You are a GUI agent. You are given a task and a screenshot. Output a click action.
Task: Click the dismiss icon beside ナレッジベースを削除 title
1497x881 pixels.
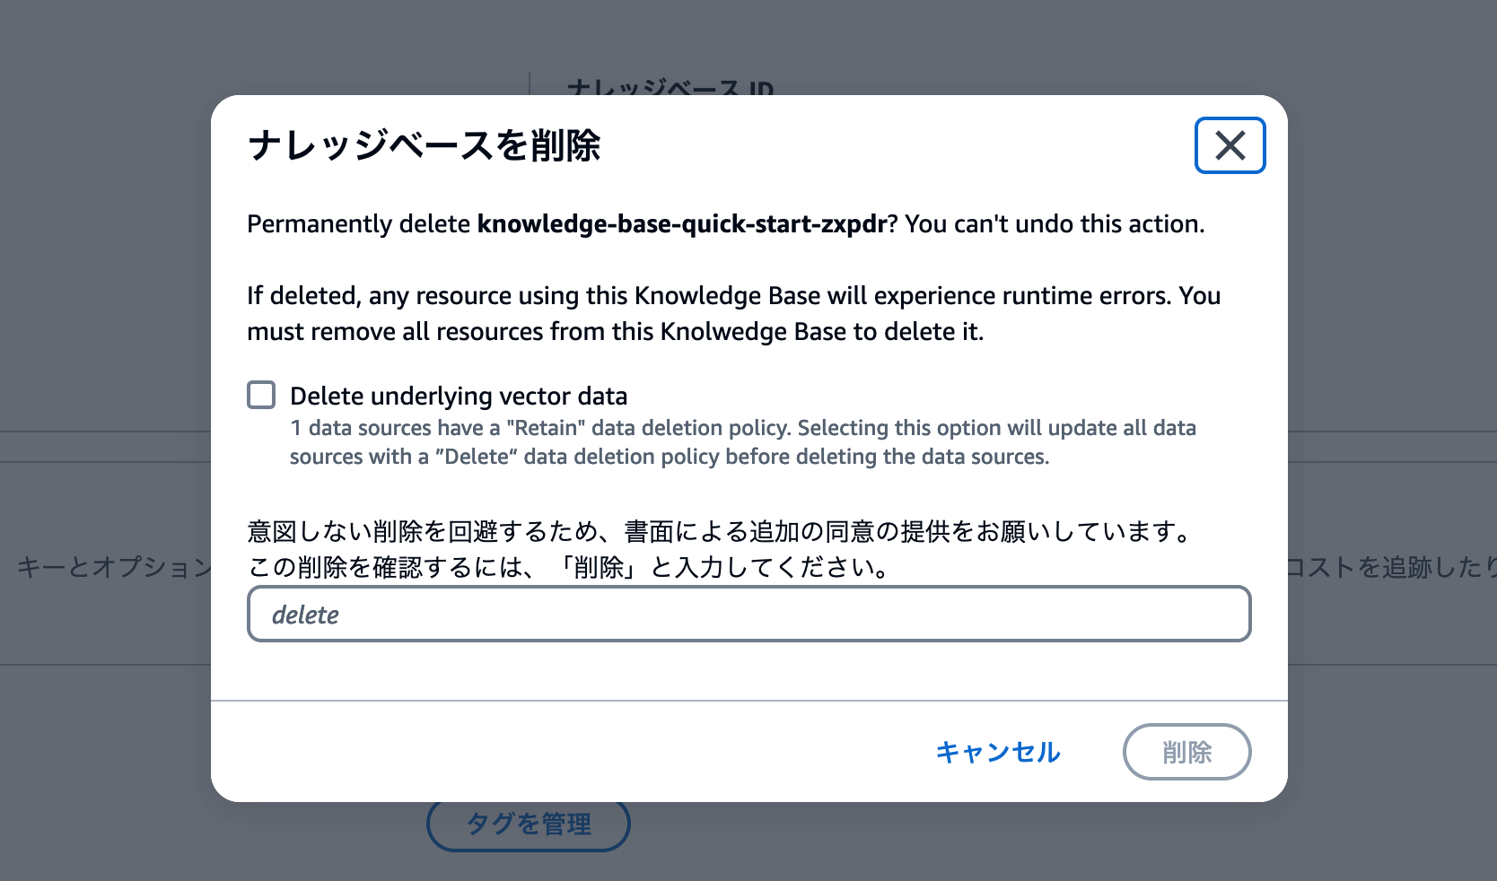tap(1230, 144)
